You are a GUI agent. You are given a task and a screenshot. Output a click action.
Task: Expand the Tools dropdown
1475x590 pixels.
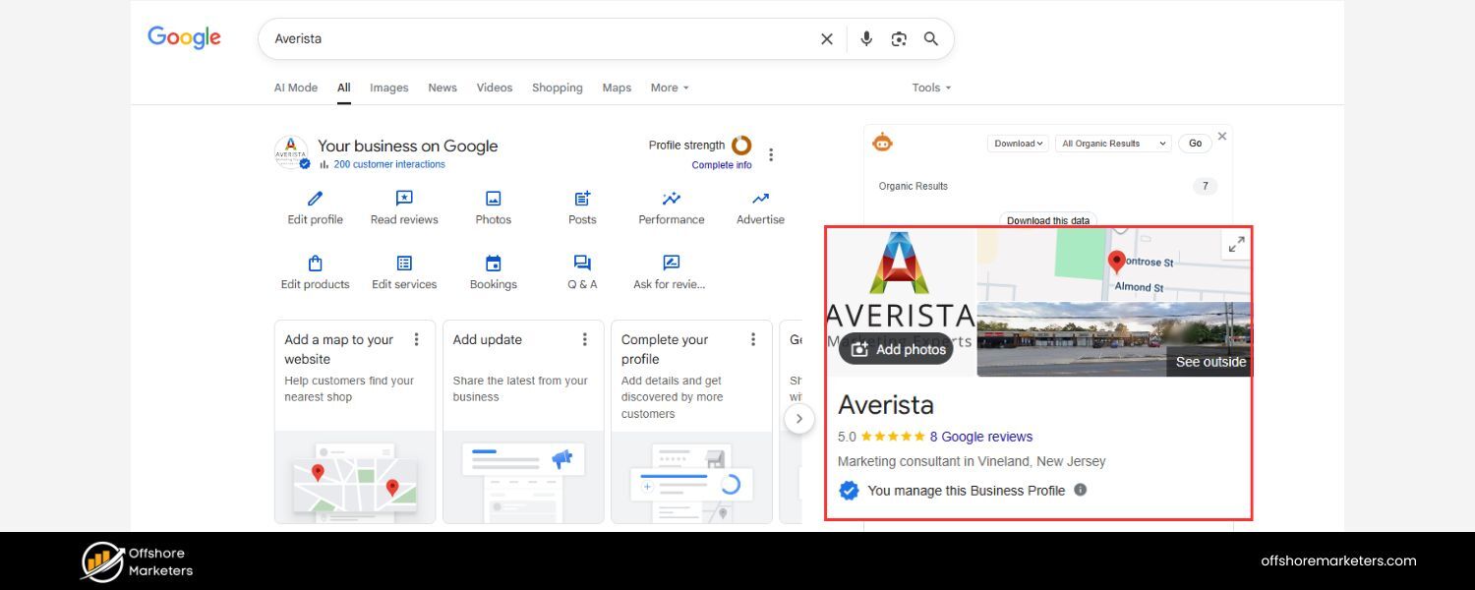click(x=929, y=88)
